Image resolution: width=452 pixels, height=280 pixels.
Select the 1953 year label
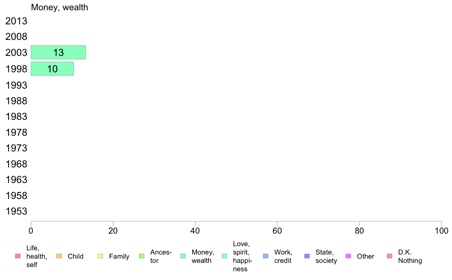[16, 212]
